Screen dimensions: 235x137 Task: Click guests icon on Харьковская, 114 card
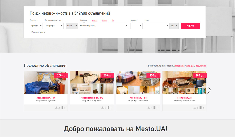pyautogui.click(x=56, y=108)
